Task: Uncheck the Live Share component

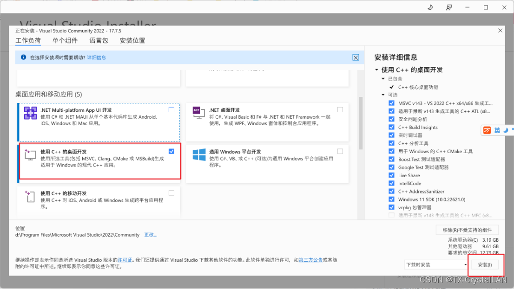Action: [x=391, y=175]
